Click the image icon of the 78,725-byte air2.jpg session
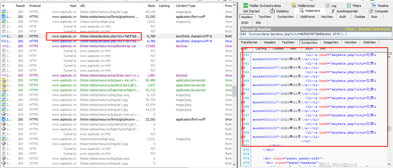Viewport: 393px width, 168px height. (4, 100)
